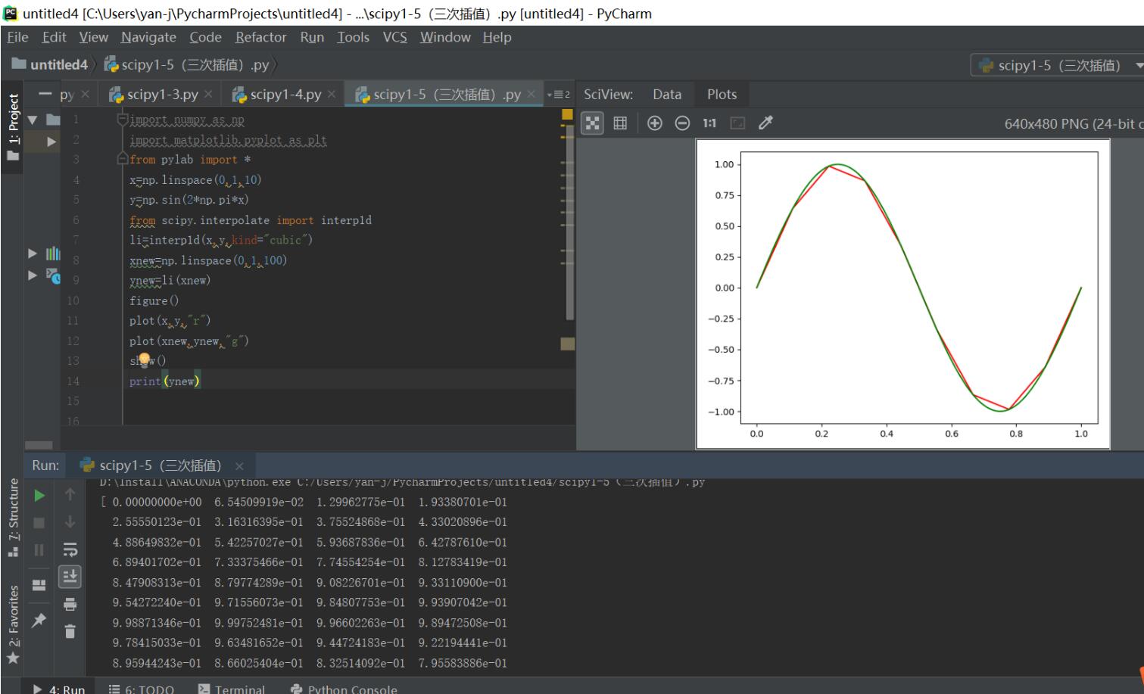Pause console output with pause icon
Viewport: 1144px width, 694px height.
coord(38,549)
